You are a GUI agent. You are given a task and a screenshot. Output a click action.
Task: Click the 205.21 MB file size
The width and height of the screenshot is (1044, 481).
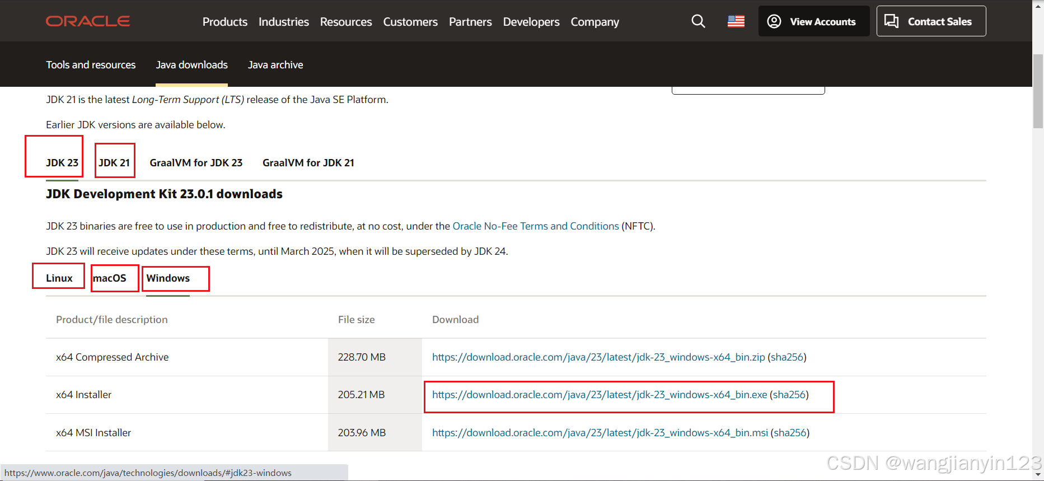(361, 395)
